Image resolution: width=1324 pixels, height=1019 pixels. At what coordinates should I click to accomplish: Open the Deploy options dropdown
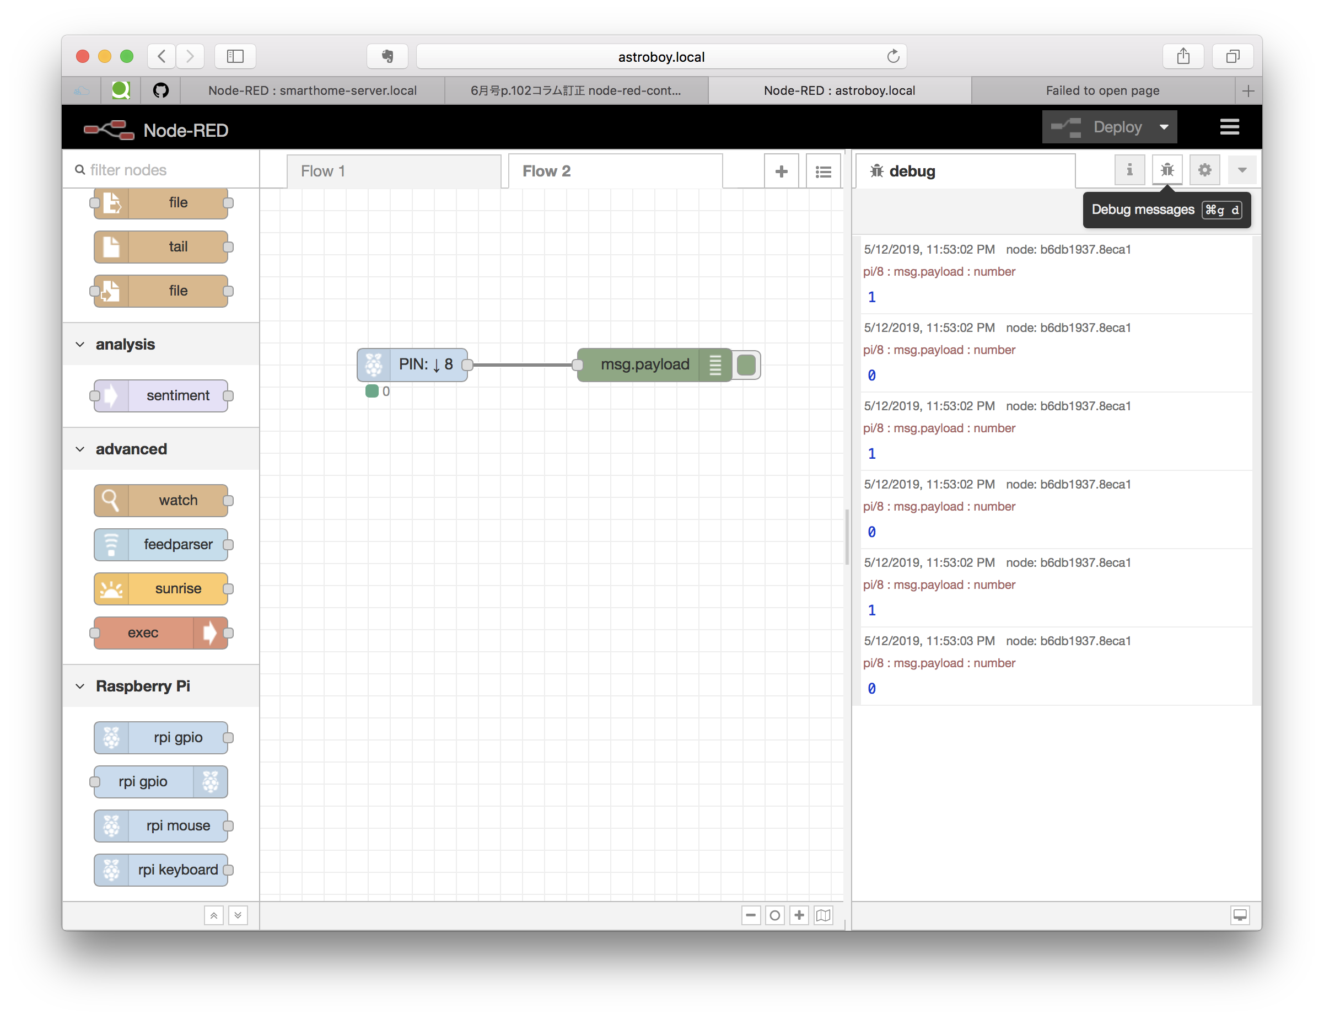[1165, 127]
